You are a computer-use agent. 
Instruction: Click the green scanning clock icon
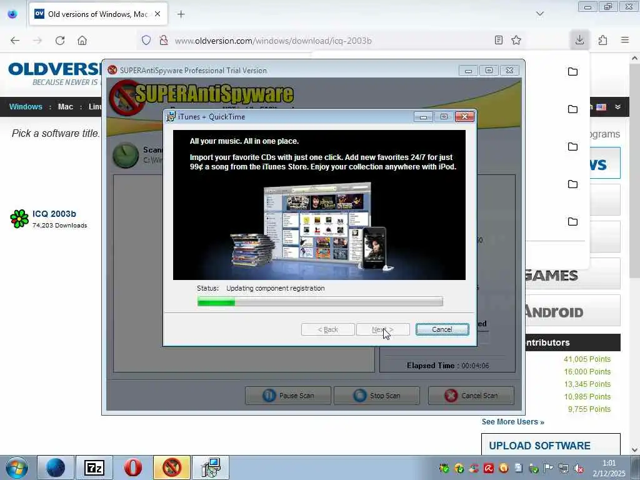click(126, 156)
